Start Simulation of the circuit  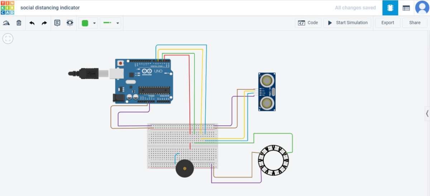tap(347, 23)
